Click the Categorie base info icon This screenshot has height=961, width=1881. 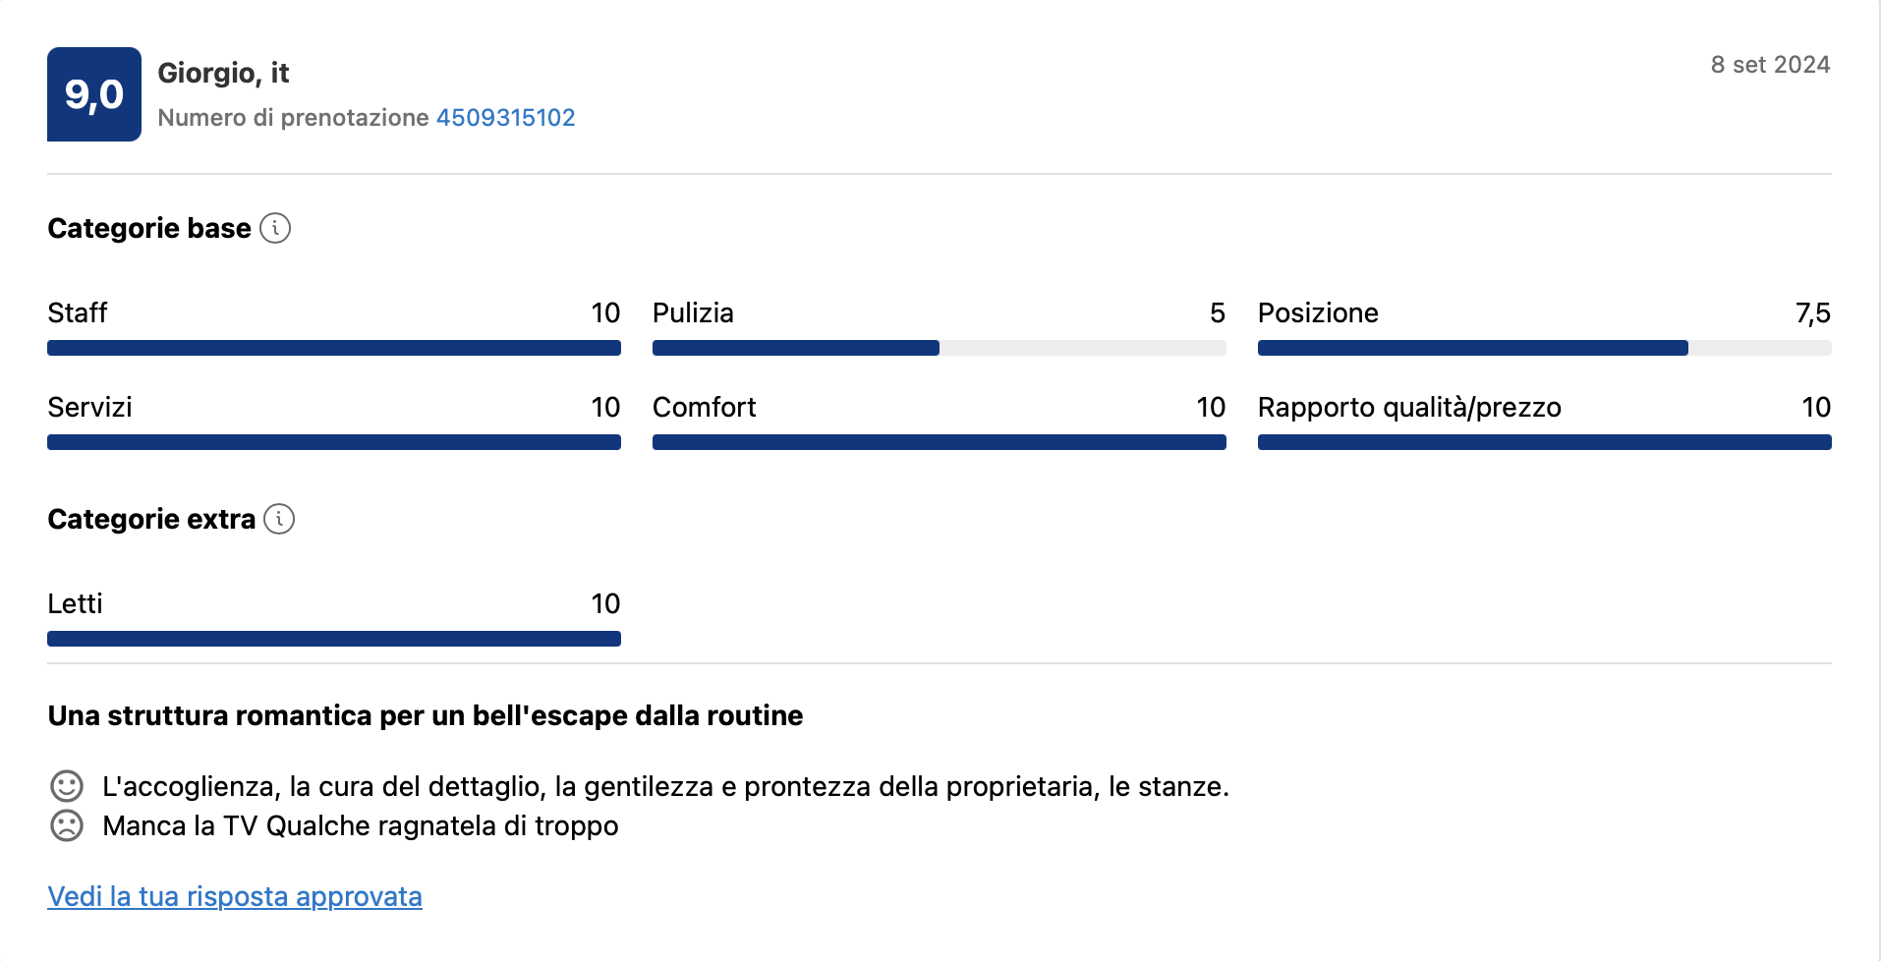click(276, 228)
